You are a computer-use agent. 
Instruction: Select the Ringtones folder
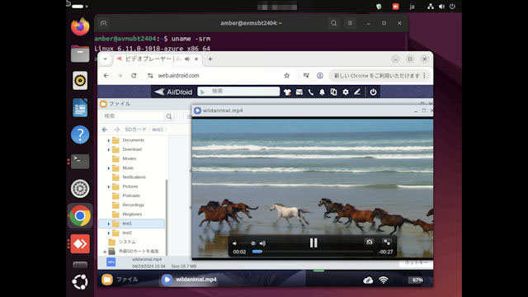(x=132, y=214)
